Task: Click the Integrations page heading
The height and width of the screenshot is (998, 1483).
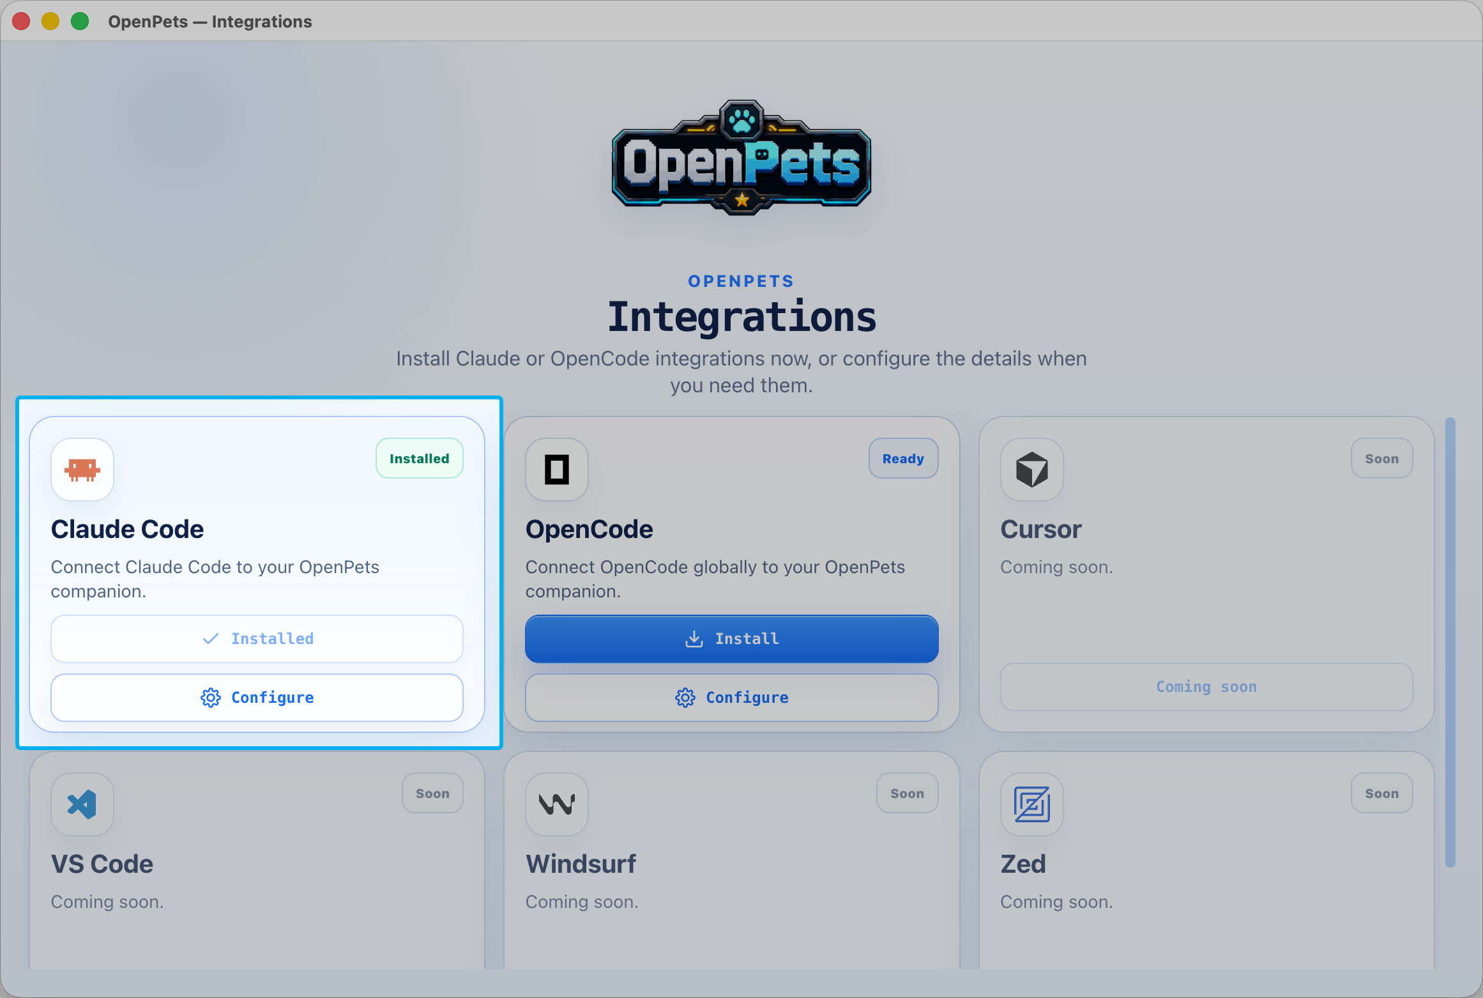Action: tap(741, 317)
